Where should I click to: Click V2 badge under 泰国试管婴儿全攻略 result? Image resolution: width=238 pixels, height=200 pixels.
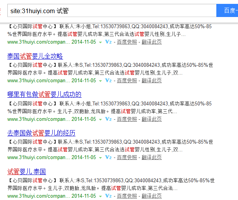(x=108, y=80)
